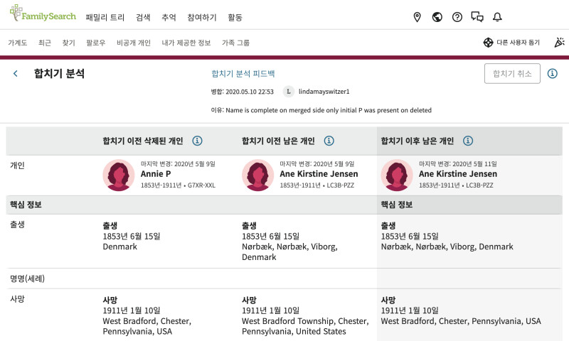Screen dimensions: 569x341
Task: Click birth place 'Denmark' under Annie P
Action: (x=120, y=247)
